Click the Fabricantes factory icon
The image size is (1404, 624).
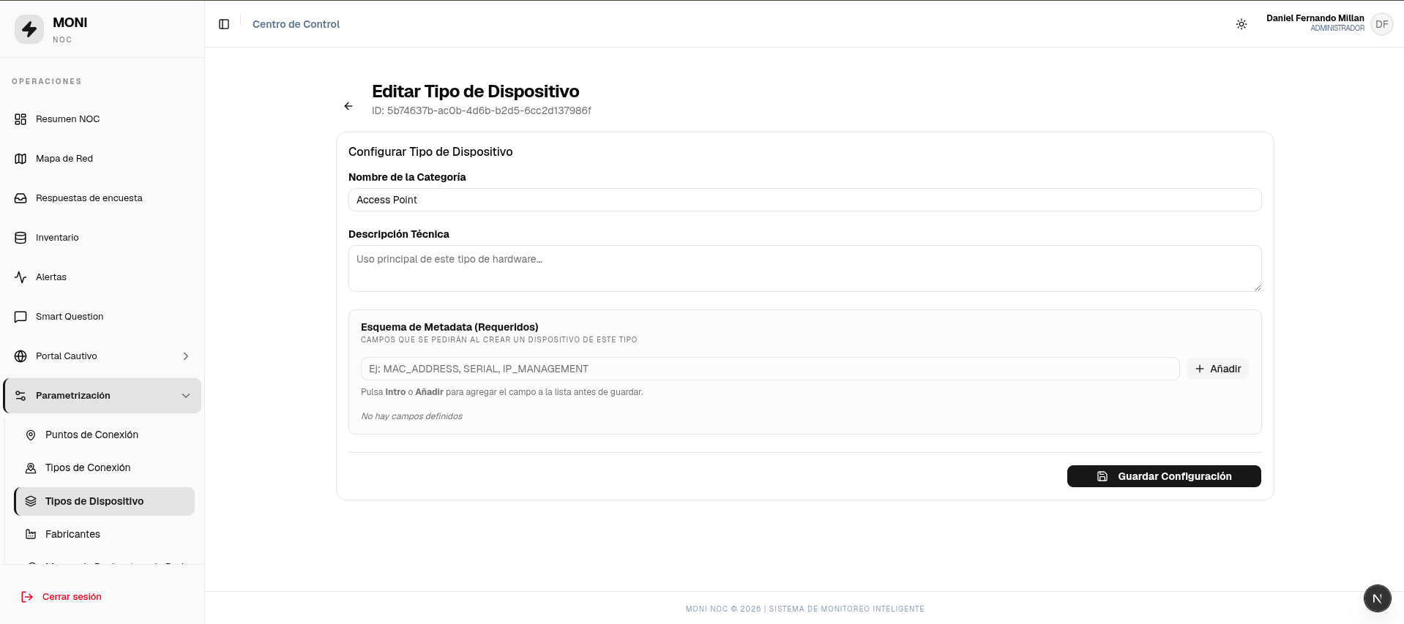tap(31, 535)
